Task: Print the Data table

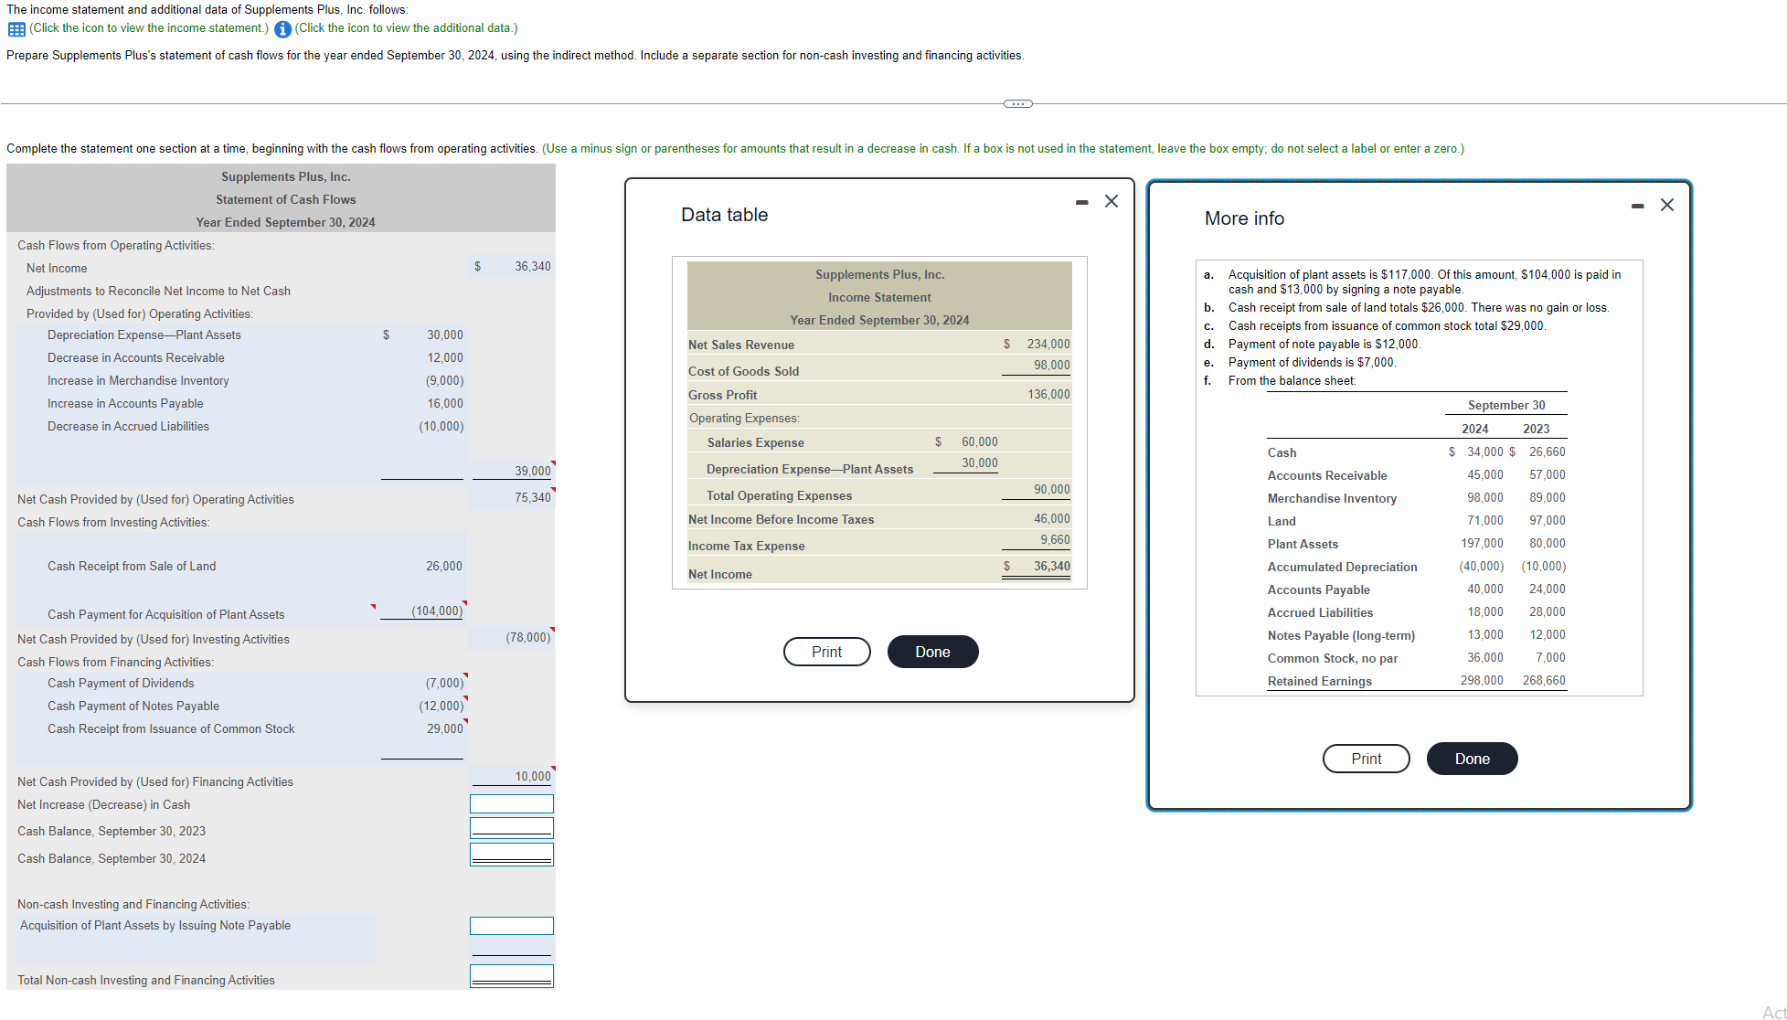Action: coord(827,652)
